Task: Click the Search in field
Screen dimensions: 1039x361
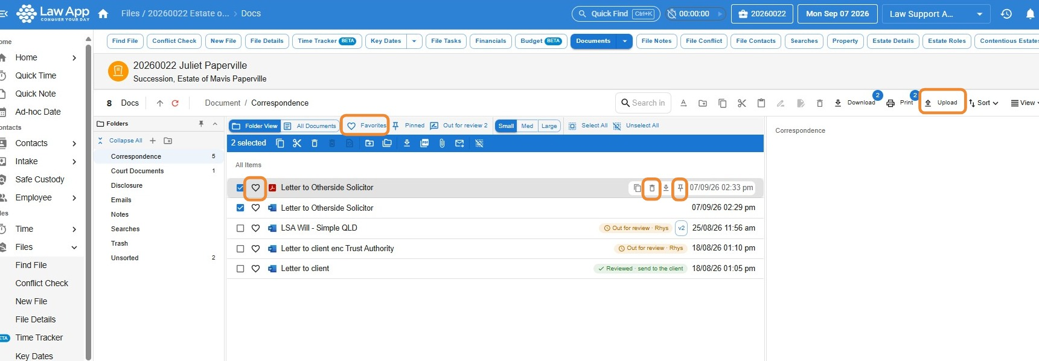Action: click(x=643, y=103)
